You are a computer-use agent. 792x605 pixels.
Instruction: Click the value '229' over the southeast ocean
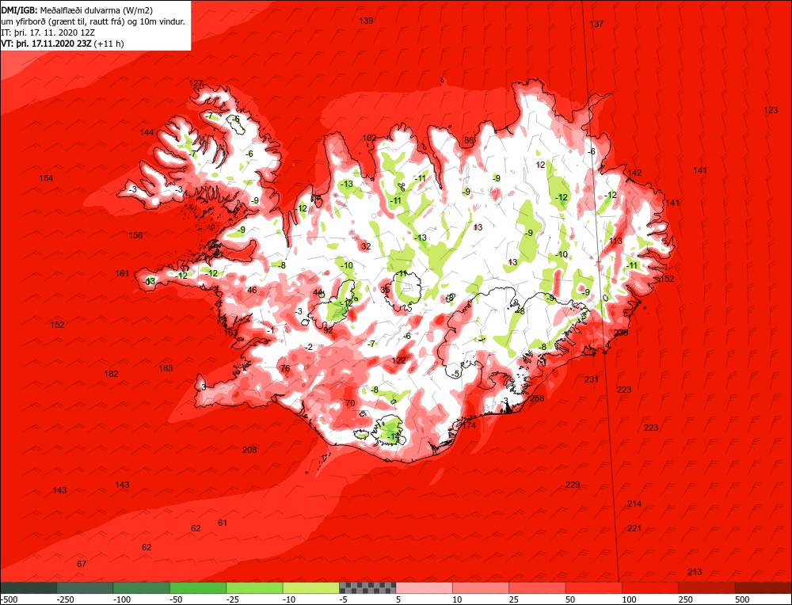(573, 485)
